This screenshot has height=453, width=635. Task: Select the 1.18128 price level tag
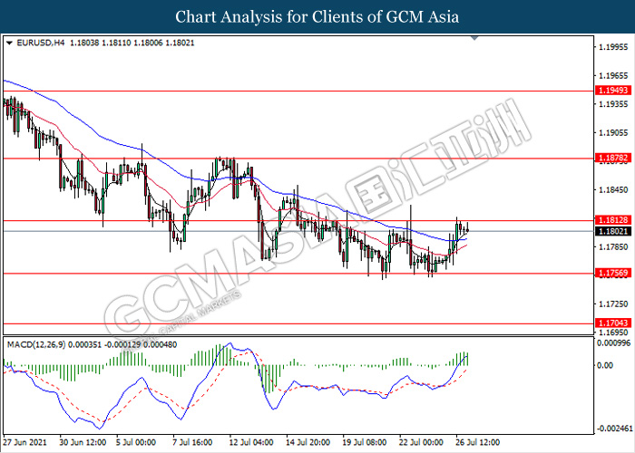pyautogui.click(x=609, y=220)
